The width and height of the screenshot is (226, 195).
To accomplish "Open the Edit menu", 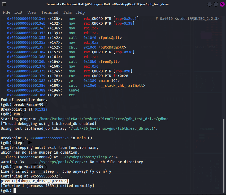I will click(18, 12).
